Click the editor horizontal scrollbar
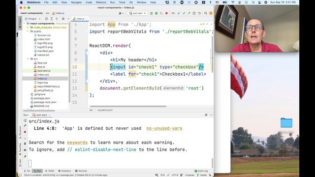 pos(128,106)
